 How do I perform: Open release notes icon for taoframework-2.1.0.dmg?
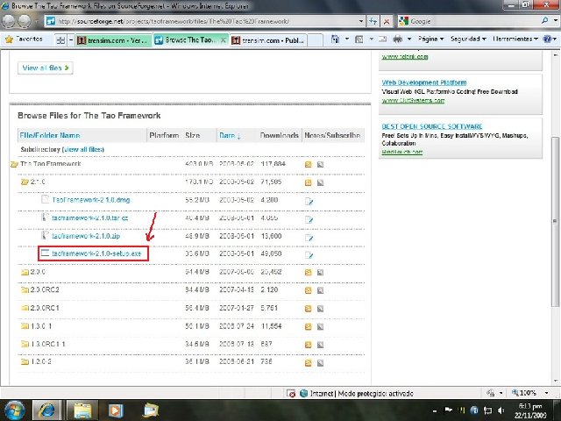[309, 200]
